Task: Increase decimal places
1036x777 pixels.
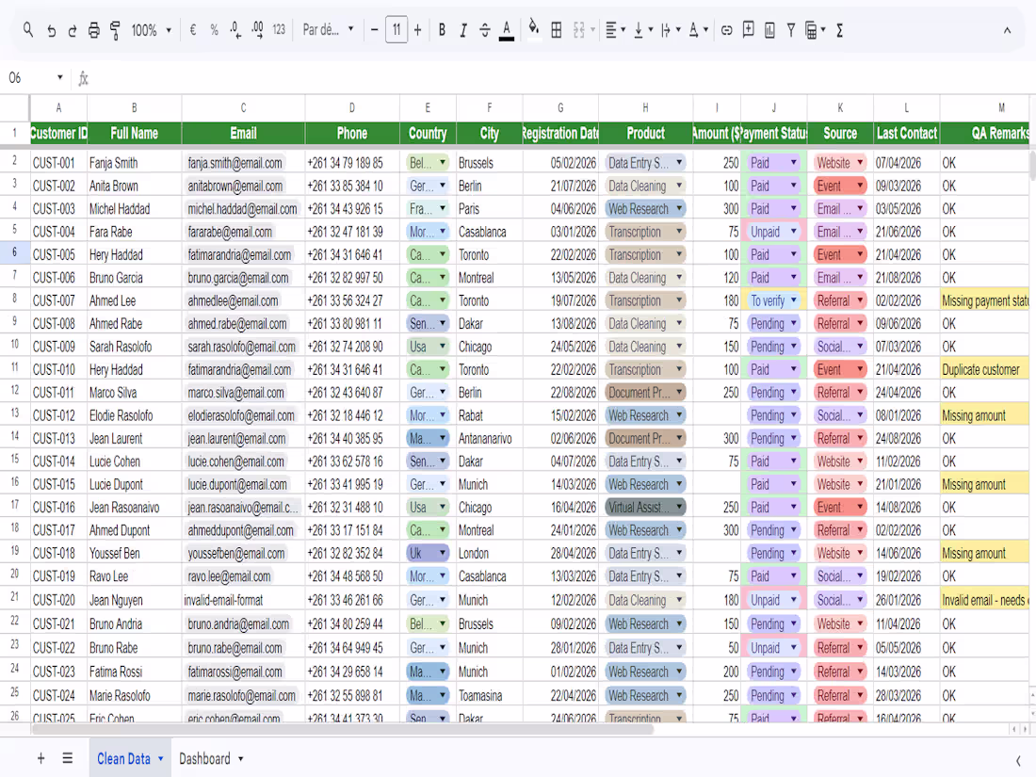Action: point(257,30)
